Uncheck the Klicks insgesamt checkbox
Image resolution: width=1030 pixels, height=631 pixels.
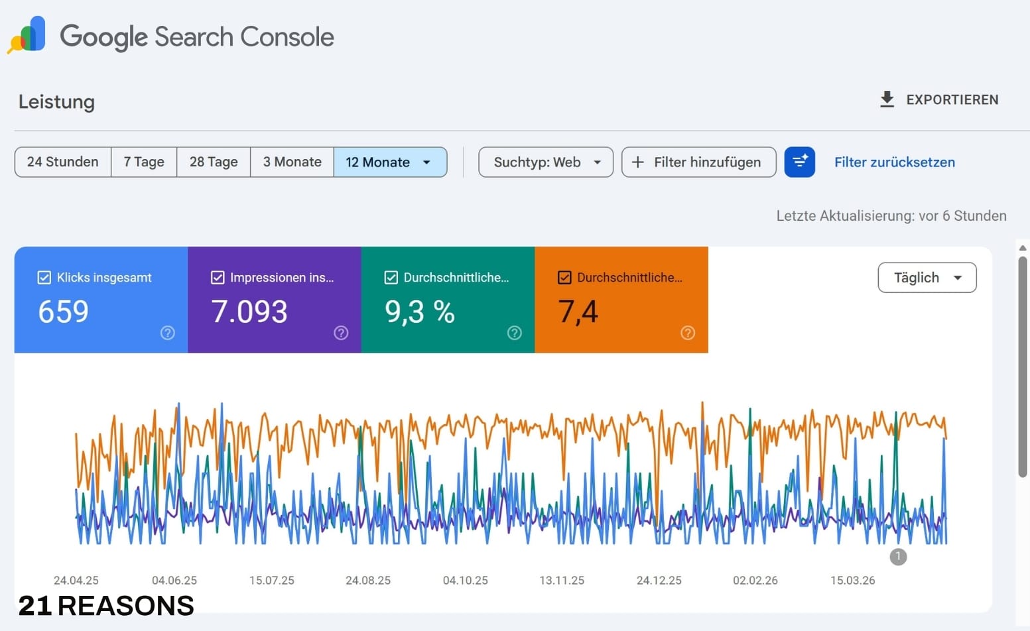pos(44,278)
